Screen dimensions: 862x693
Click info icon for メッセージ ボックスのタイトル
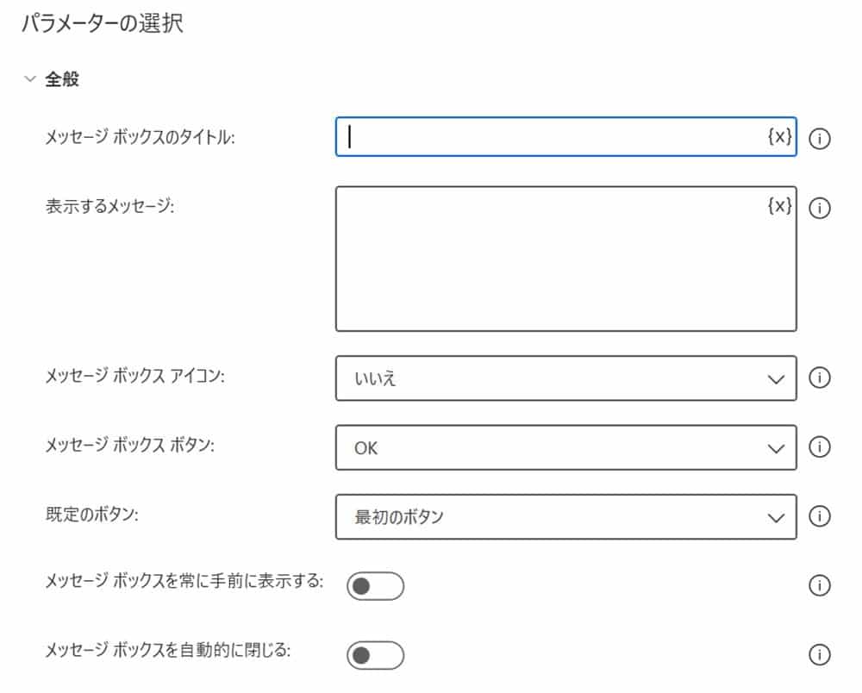tap(821, 138)
